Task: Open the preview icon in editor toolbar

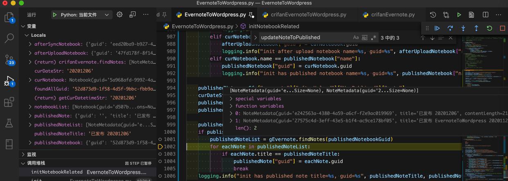Action: [472, 15]
